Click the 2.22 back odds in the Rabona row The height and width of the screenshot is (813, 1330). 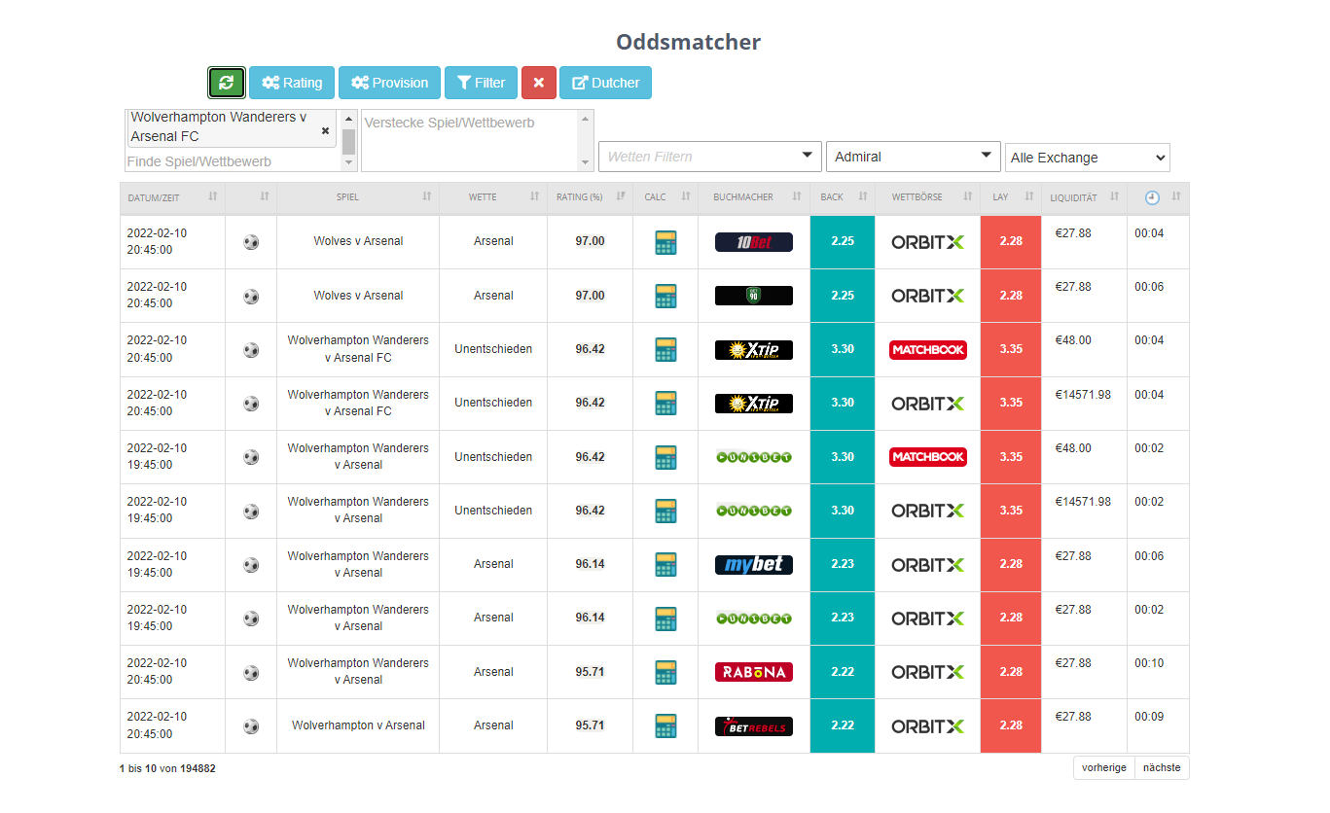tap(843, 672)
